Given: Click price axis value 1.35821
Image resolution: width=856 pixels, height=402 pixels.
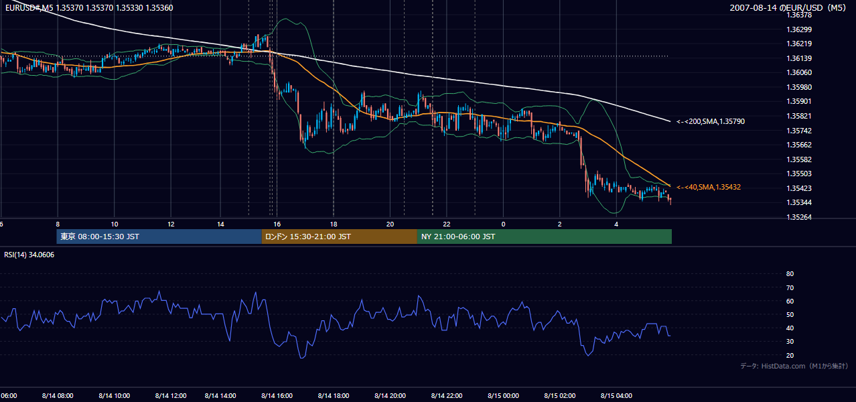Looking at the screenshot, I should pos(798,116).
